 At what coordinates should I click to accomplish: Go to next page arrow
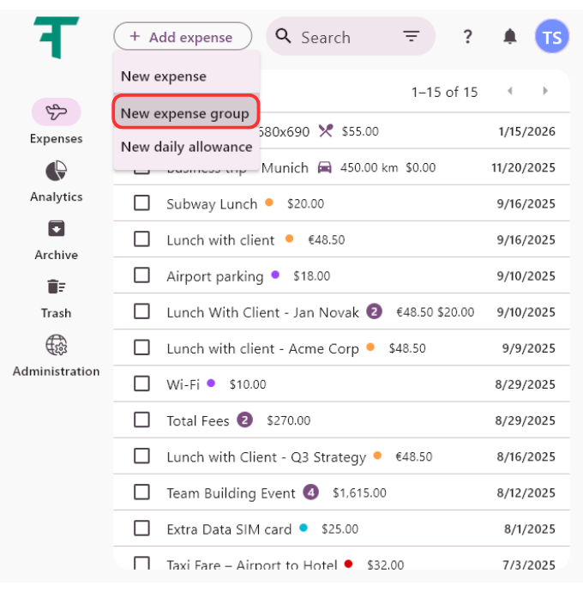click(545, 91)
